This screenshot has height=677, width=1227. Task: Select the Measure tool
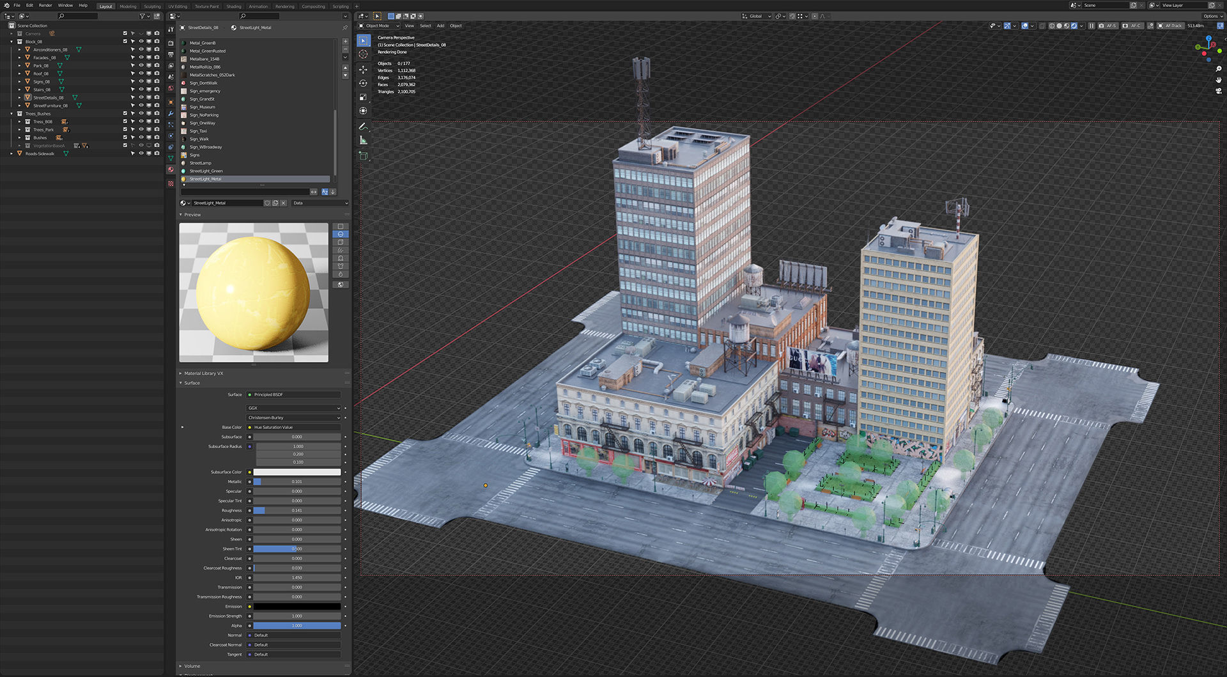tap(363, 141)
